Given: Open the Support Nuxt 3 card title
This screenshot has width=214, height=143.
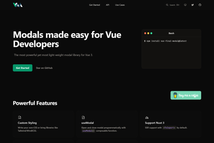Looking at the screenshot, I should click(155, 123).
